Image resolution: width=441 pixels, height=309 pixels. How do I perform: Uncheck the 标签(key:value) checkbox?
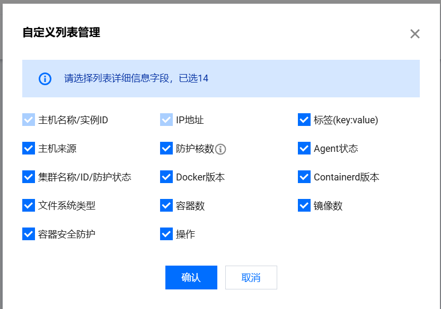coord(304,120)
